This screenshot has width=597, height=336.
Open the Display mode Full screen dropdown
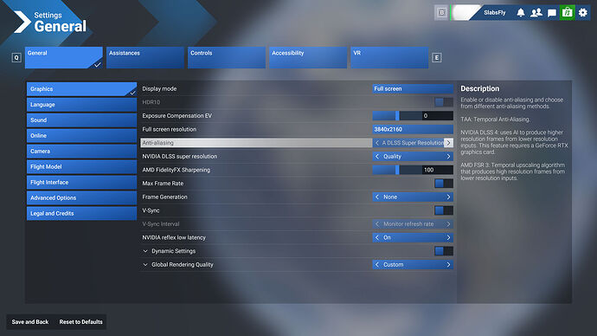(x=413, y=88)
